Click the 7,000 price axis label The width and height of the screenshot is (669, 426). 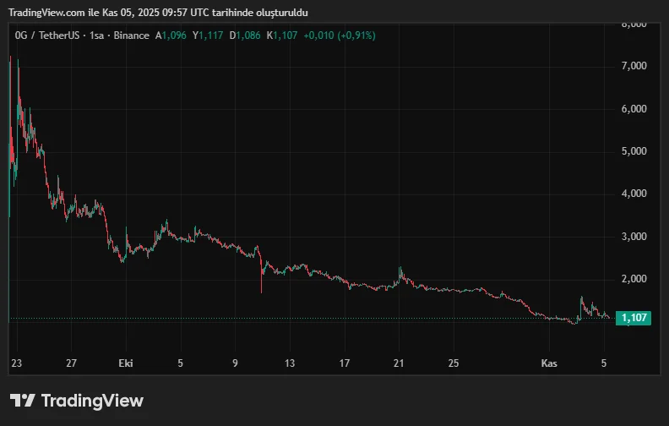click(x=634, y=66)
